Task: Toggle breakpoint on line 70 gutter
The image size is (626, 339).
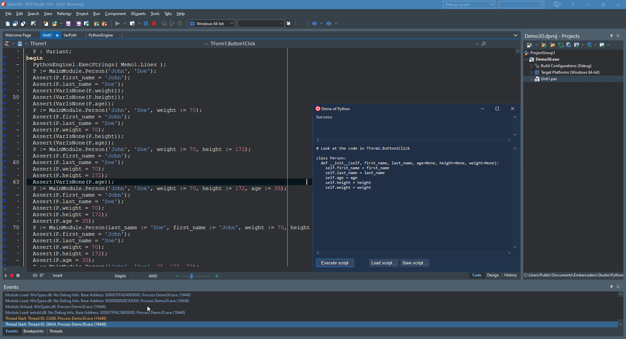Action: pos(5,227)
